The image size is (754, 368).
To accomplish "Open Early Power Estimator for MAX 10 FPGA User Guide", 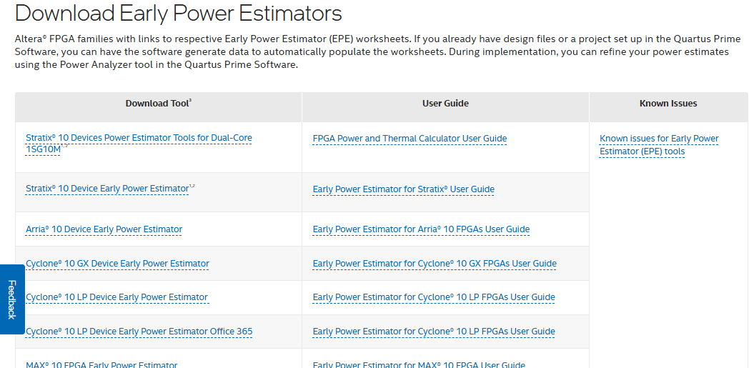I will point(419,364).
